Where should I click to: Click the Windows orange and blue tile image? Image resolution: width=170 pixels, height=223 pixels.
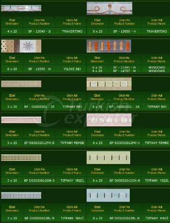(109, 46)
